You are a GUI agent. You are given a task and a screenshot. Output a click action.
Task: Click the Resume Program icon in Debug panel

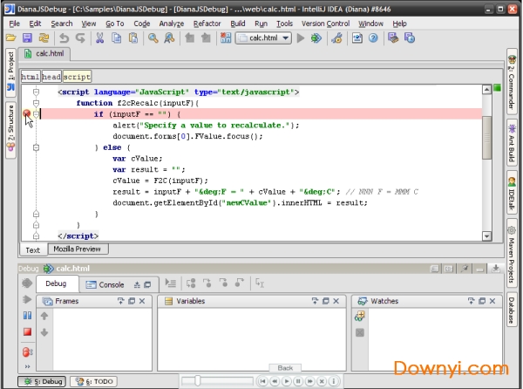click(27, 299)
